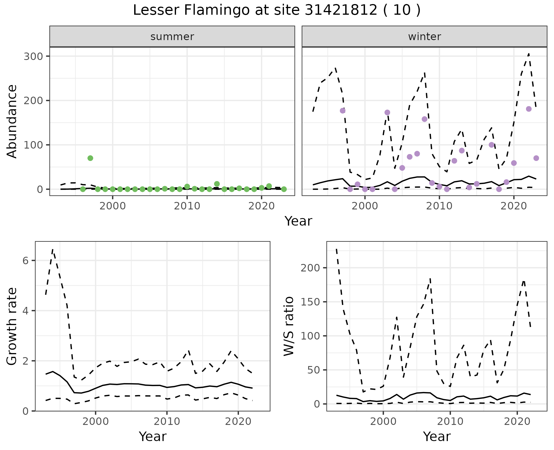The height and width of the screenshot is (450, 554).
Task: Click the summer facet header strip
Action: 172,37
